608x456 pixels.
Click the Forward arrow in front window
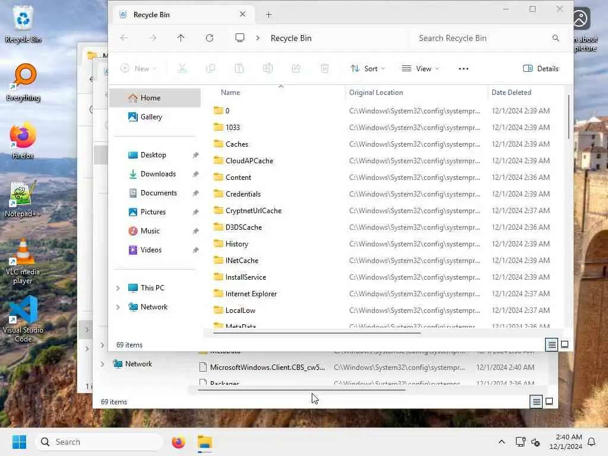point(153,38)
